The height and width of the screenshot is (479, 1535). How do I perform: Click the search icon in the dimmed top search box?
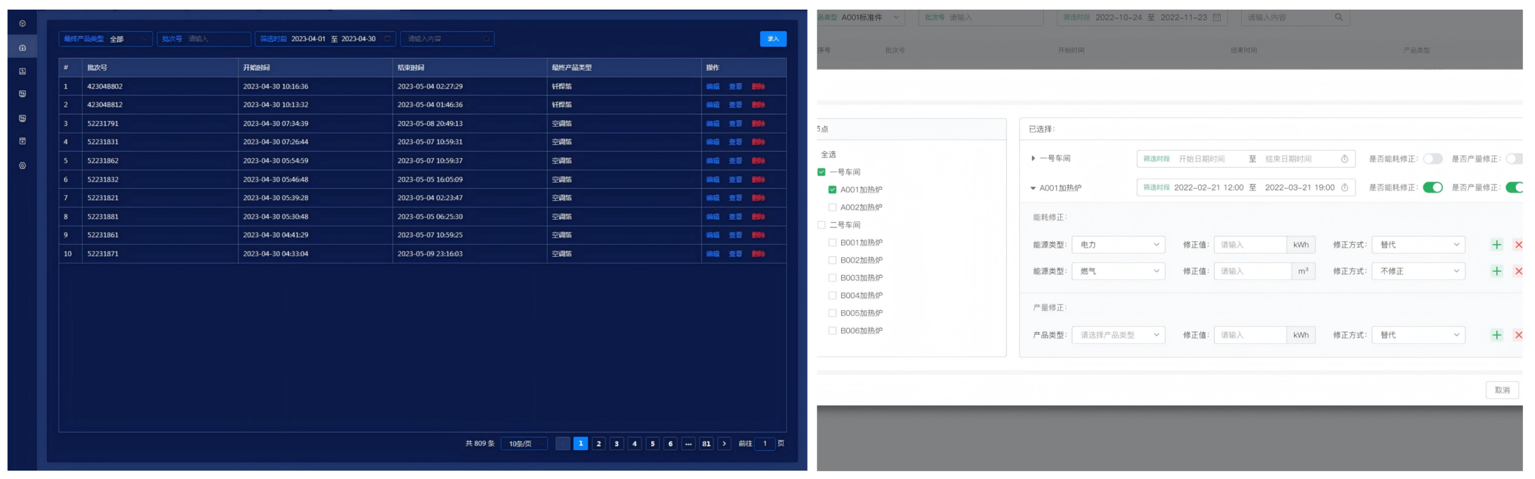1338,17
